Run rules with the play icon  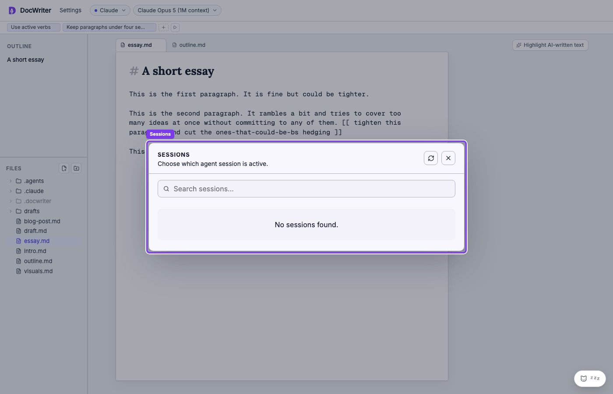[175, 27]
